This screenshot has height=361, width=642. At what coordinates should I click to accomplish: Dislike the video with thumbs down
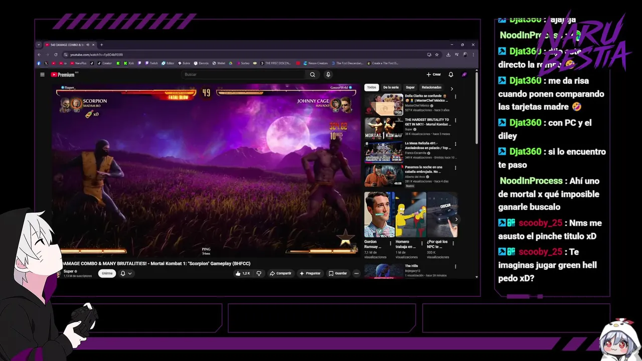pos(259,273)
